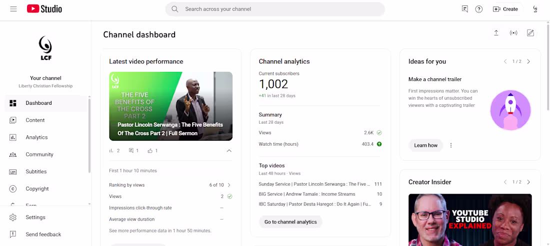This screenshot has width=550, height=246.
Task: Click the Learn how button
Action: [425, 145]
